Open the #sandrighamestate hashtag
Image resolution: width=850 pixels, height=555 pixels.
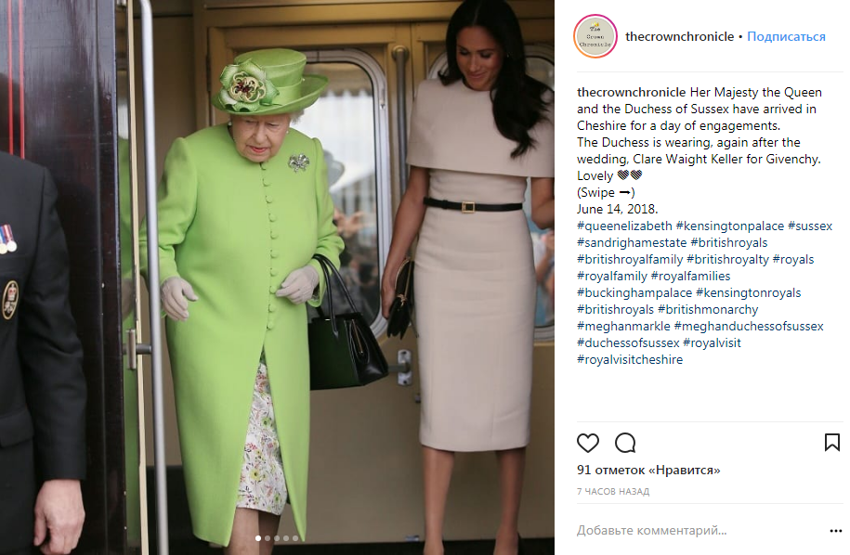(632, 242)
